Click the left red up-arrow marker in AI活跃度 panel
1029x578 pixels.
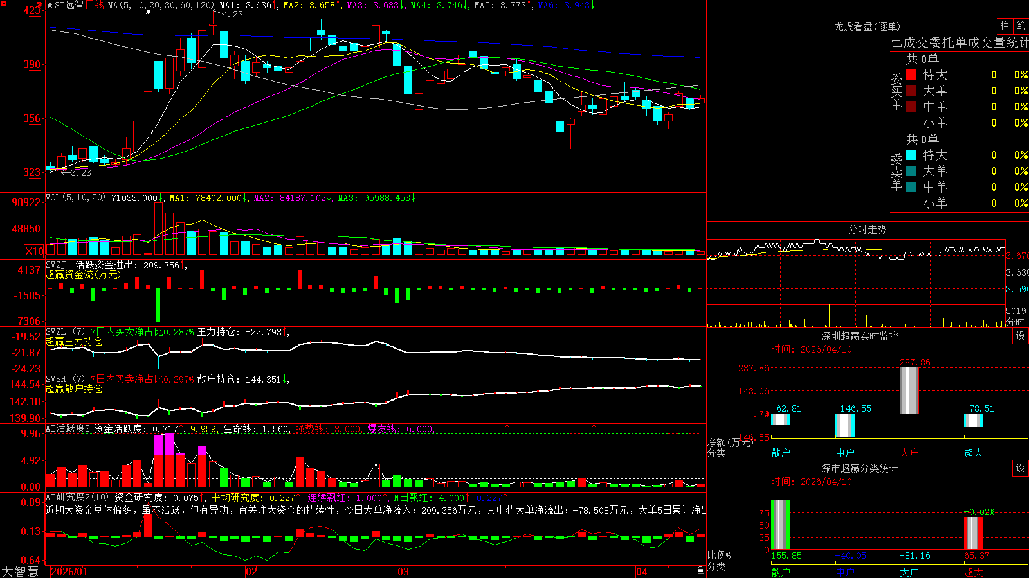(507, 428)
